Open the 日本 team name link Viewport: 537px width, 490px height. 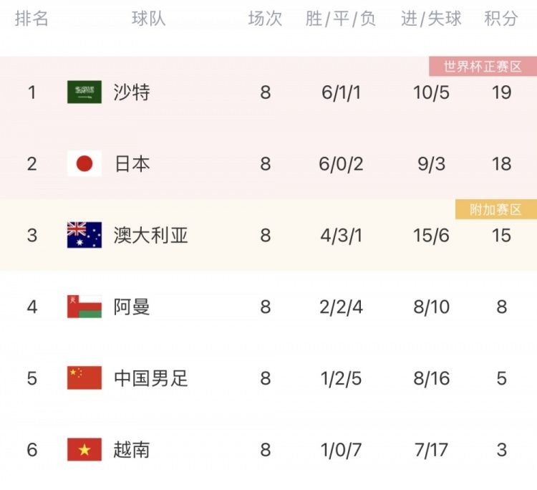pyautogui.click(x=132, y=163)
